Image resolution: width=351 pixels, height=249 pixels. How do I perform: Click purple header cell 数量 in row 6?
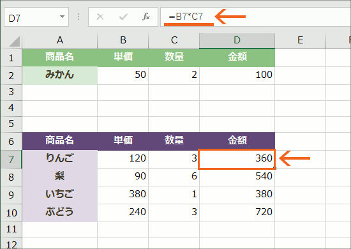pyautogui.click(x=174, y=141)
